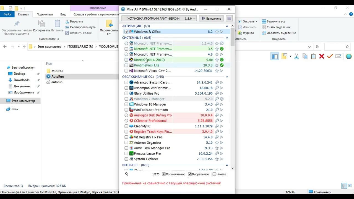Click the 'Выполнить' button in MInstAll
This screenshot has width=354, height=199.
(211, 19)
